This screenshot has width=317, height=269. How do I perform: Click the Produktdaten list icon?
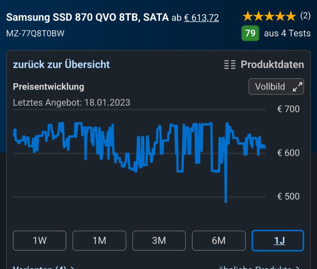230,65
